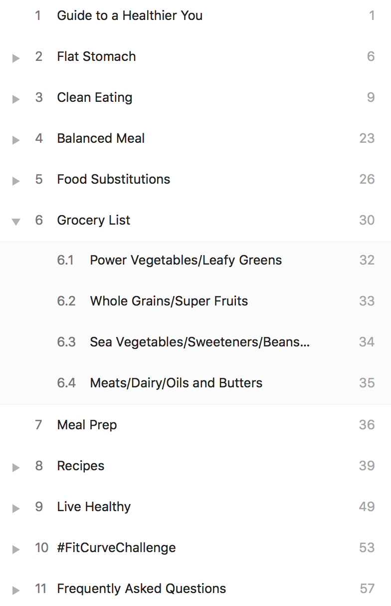Expand the Flat Stomach chapter
Image resolution: width=391 pixels, height=606 pixels.
16,58
